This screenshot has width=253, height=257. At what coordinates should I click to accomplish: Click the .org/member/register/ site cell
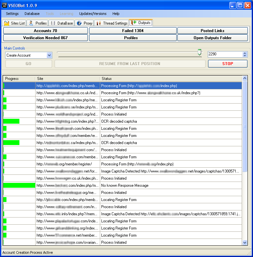[68, 164]
